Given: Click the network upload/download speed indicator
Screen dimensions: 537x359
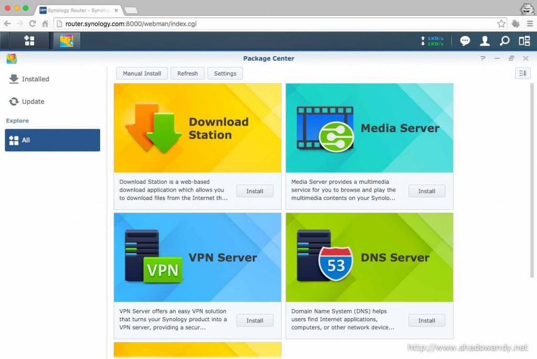Looking at the screenshot, I should [x=432, y=41].
